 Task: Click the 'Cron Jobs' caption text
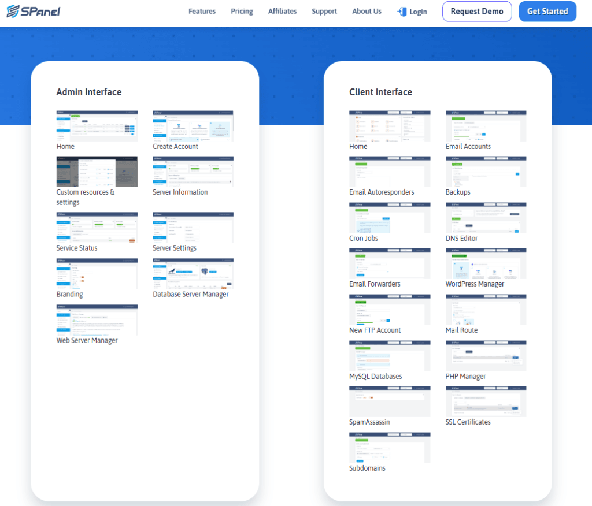tap(363, 238)
